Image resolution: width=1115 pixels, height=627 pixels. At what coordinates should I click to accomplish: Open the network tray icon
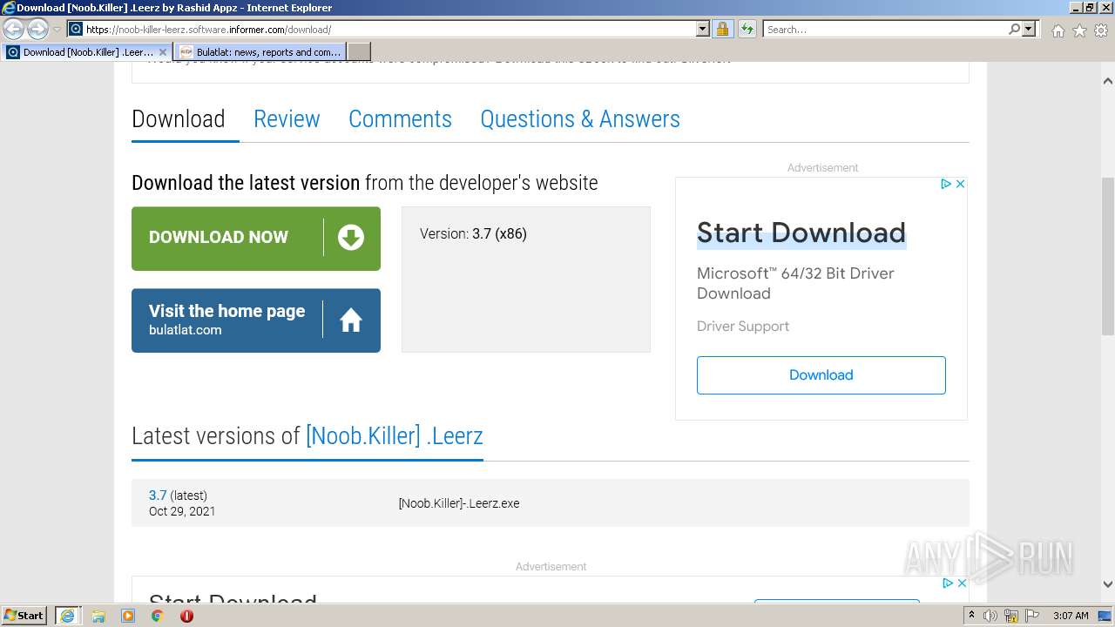pyautogui.click(x=1013, y=616)
